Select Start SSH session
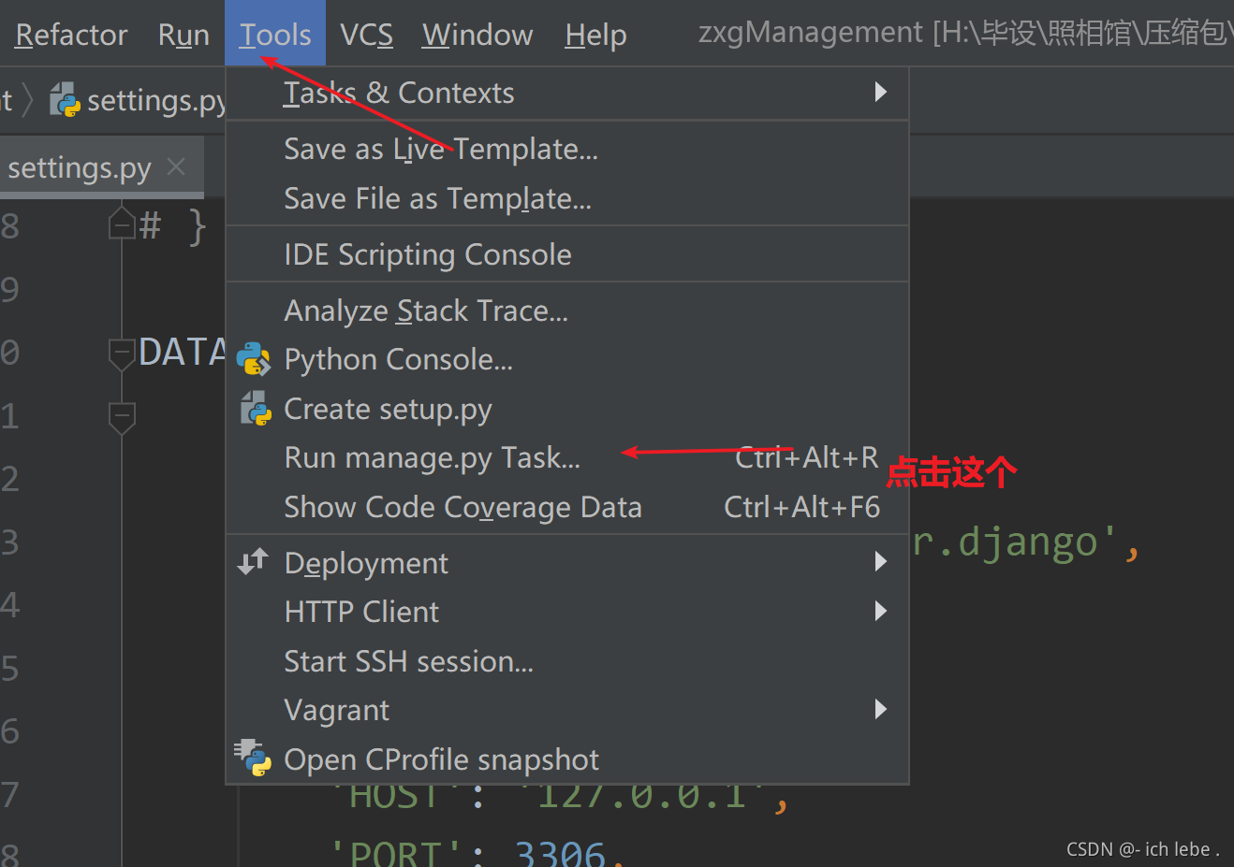Viewport: 1234px width, 867px height. tap(567, 661)
